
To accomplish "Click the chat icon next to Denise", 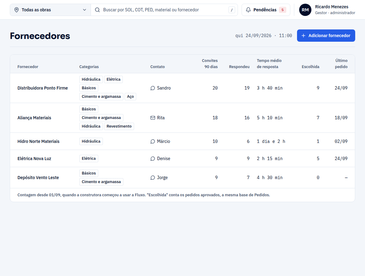I will click(x=153, y=159).
